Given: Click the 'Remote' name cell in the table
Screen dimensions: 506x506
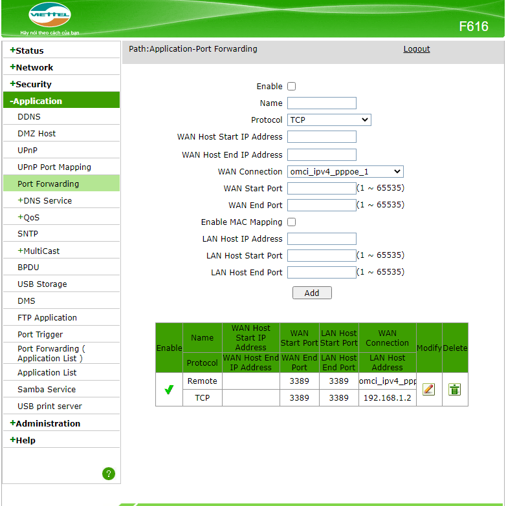Looking at the screenshot, I should 203,381.
